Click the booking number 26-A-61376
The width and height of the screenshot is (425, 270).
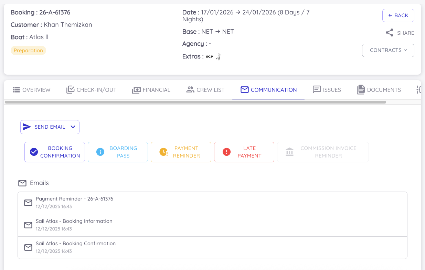coord(55,12)
